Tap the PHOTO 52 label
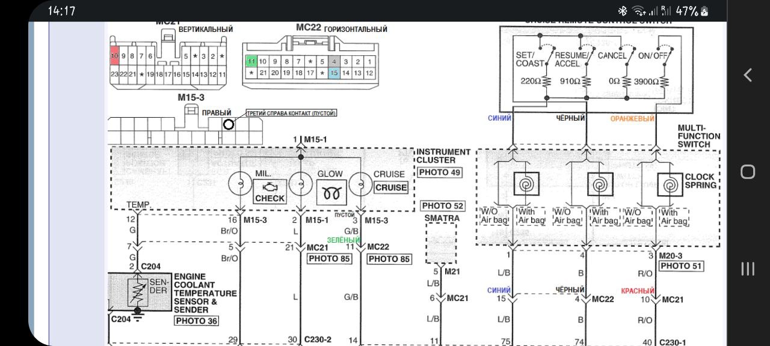 click(443, 206)
